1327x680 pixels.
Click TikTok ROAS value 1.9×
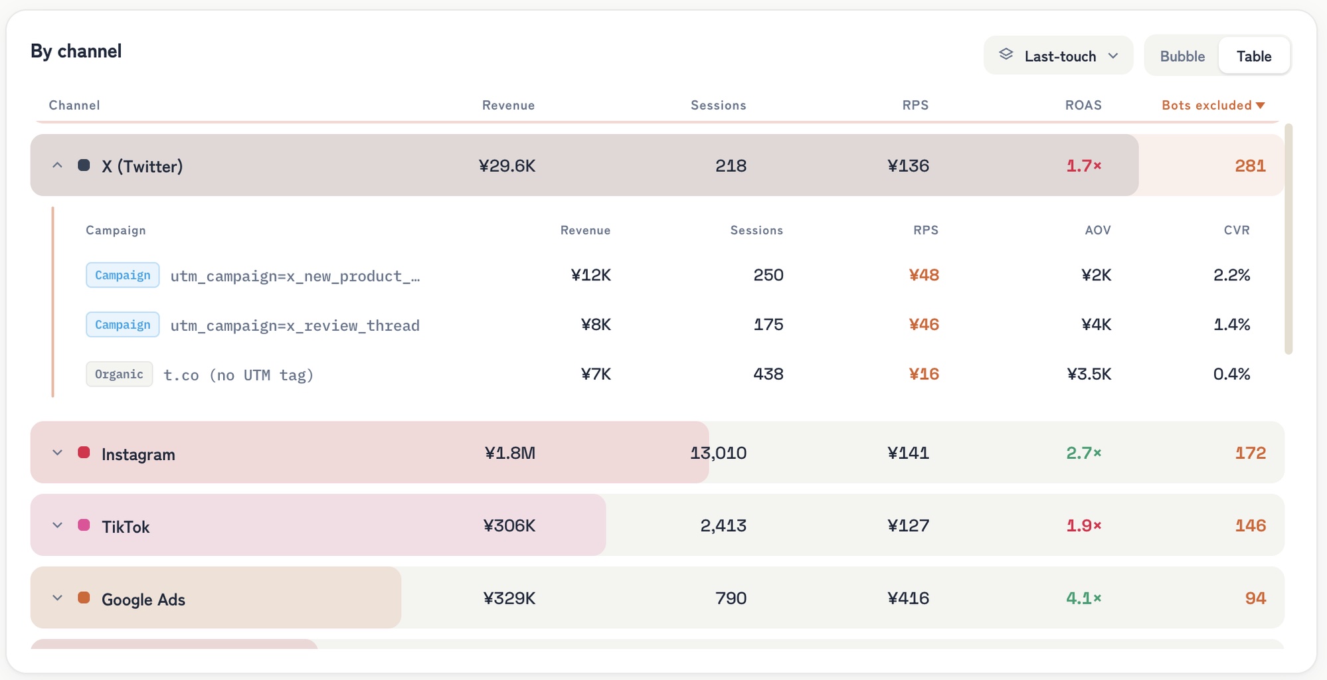click(1084, 525)
